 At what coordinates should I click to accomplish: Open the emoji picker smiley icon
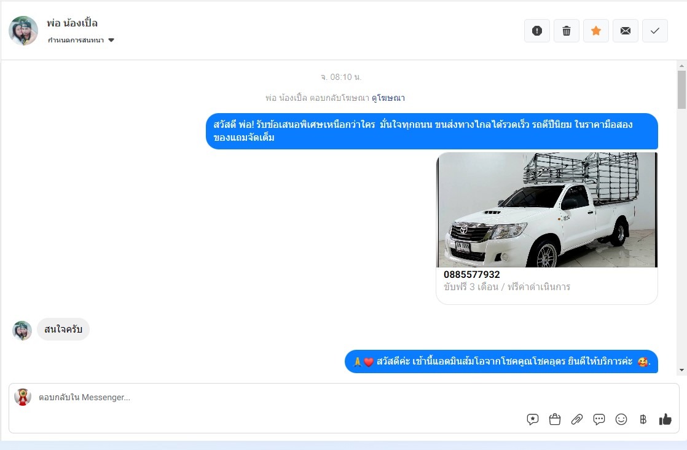[x=621, y=419]
